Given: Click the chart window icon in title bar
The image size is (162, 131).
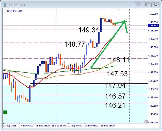Looking at the screenshot, I should [x=4, y=5].
